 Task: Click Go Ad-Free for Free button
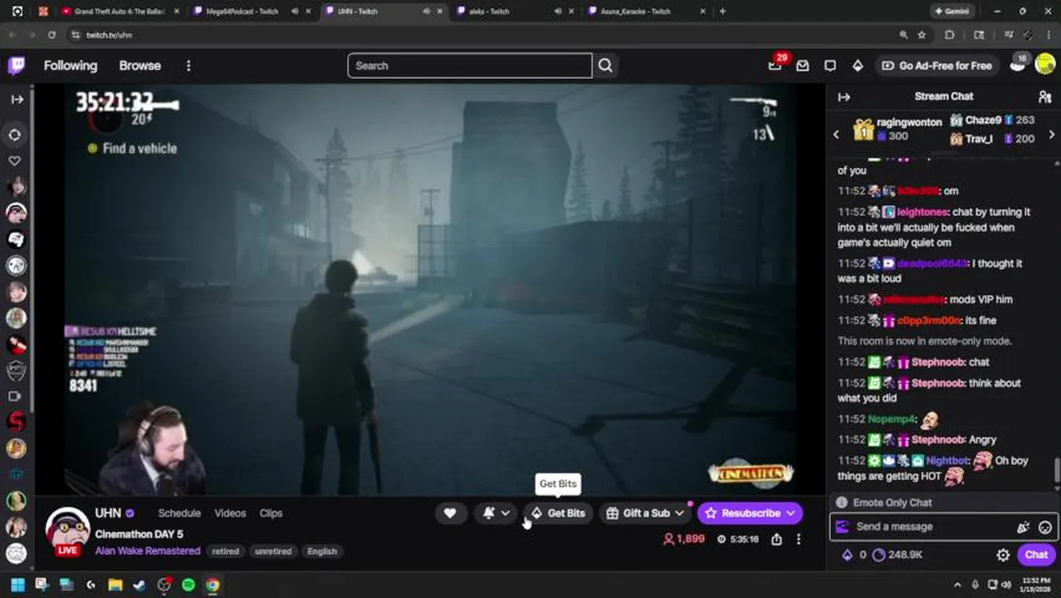tap(937, 66)
